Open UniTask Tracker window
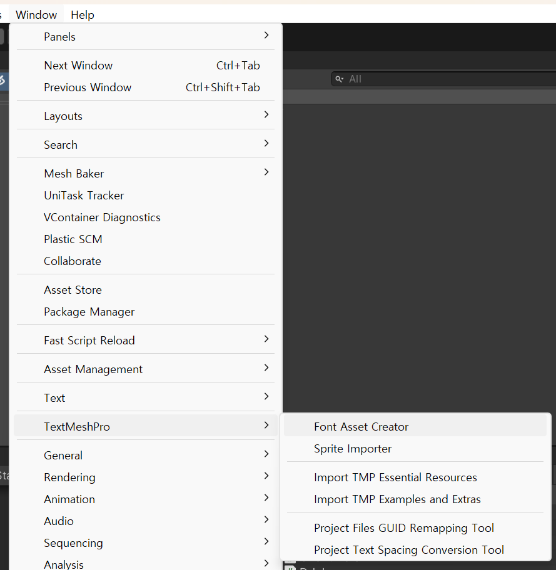 (146, 195)
